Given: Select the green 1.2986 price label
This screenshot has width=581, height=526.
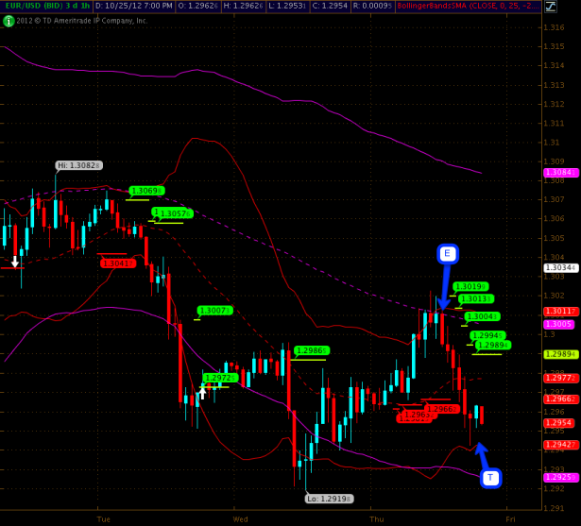Looking at the screenshot, I should [x=311, y=350].
